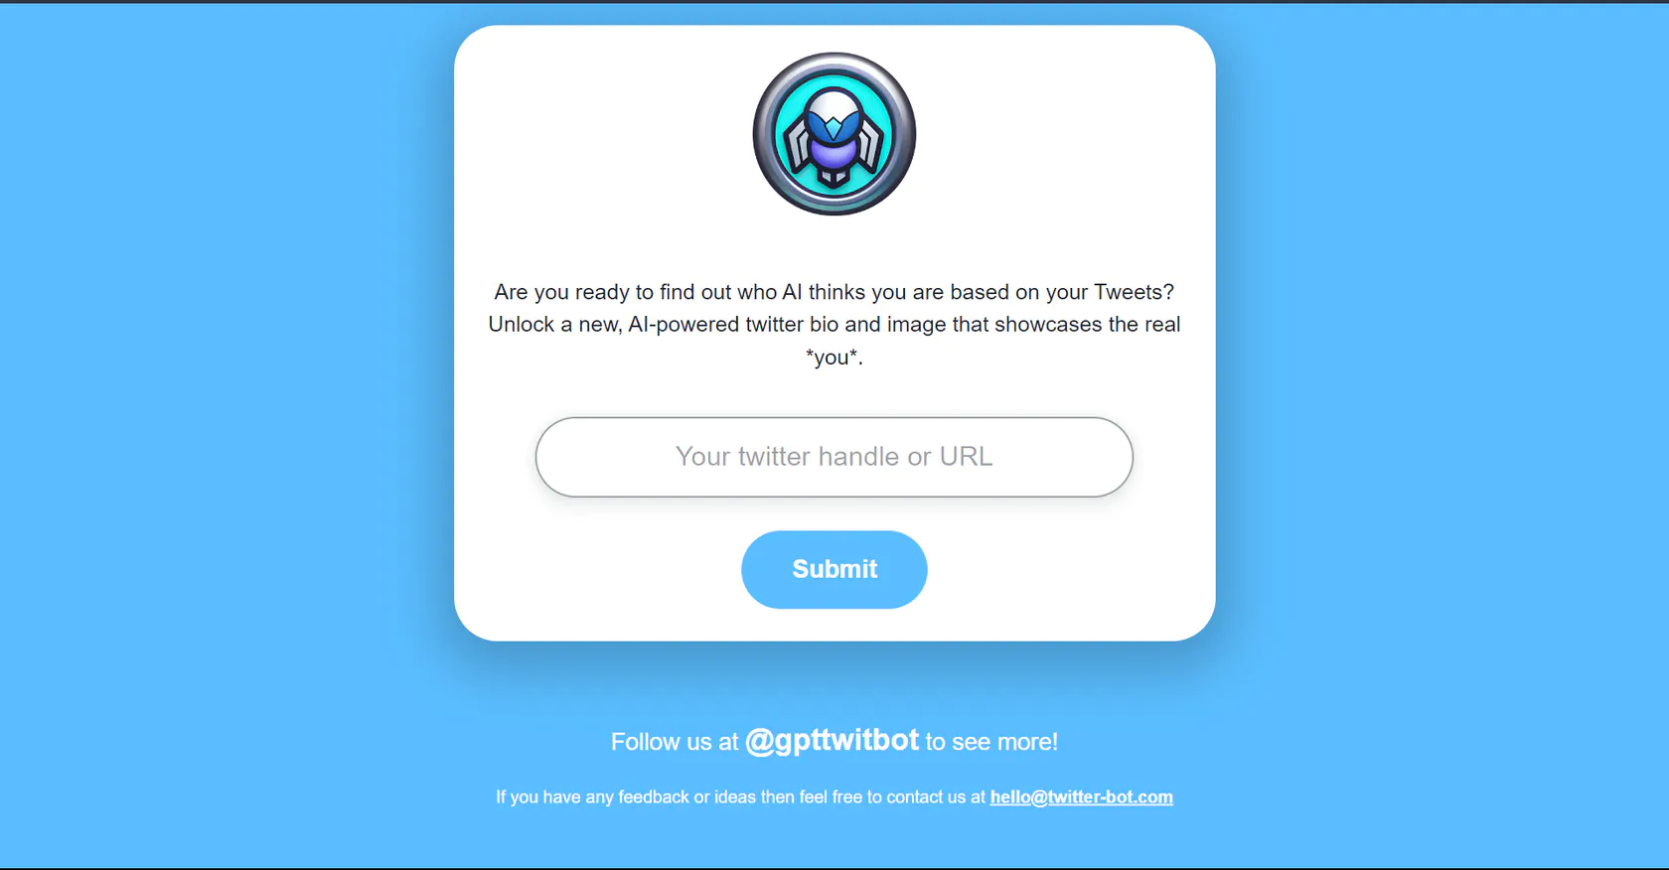Screen dimensions: 1669x870
Task: Click the round robot logo badge
Action: [x=834, y=134]
